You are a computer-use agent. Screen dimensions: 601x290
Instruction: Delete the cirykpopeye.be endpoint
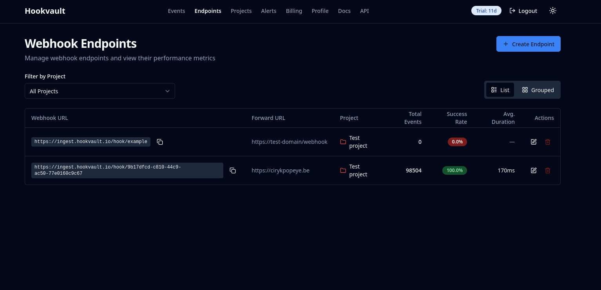548,170
